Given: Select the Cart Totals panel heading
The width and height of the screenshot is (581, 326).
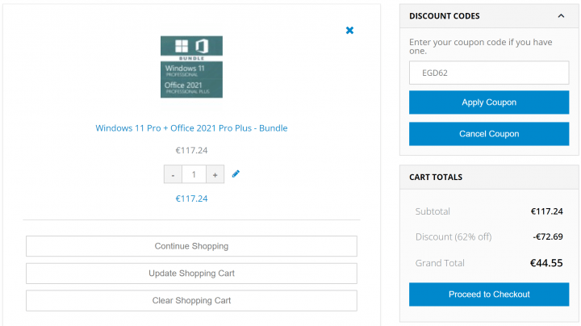Looking at the screenshot, I should (436, 177).
